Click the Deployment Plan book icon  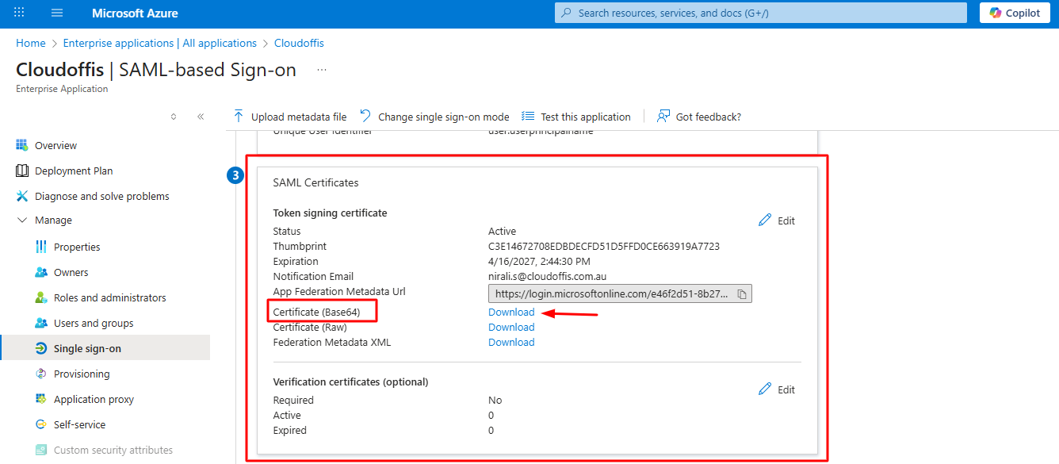click(x=22, y=171)
